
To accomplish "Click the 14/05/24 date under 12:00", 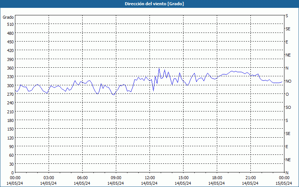I will coord(149,183).
